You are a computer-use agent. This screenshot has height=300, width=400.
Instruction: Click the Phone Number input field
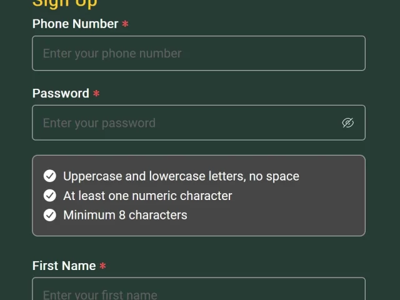[x=199, y=53]
